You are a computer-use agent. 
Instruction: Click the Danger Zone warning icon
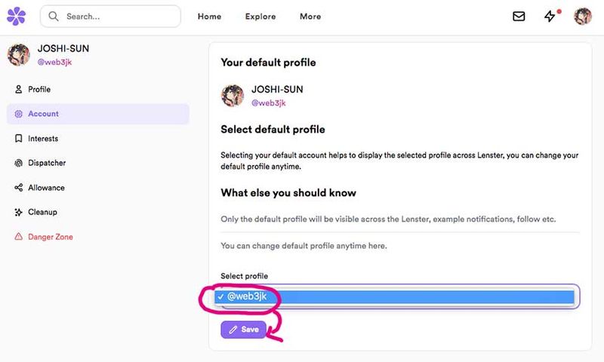tap(19, 237)
